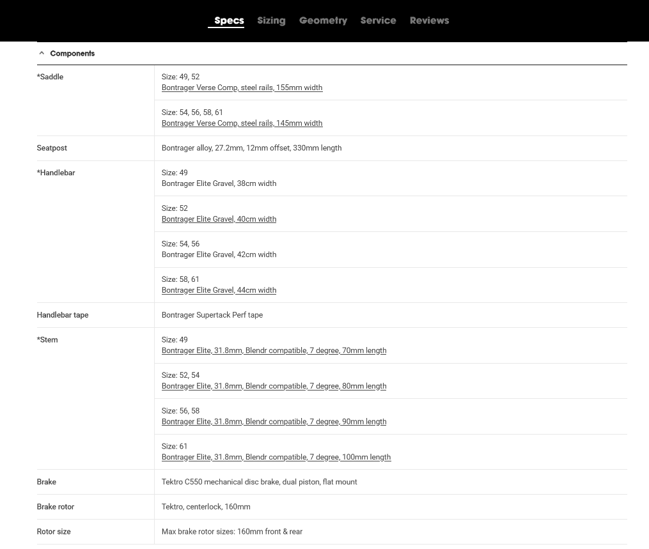Image resolution: width=649 pixels, height=549 pixels.
Task: Select the Seatpost row label
Action: 52,148
